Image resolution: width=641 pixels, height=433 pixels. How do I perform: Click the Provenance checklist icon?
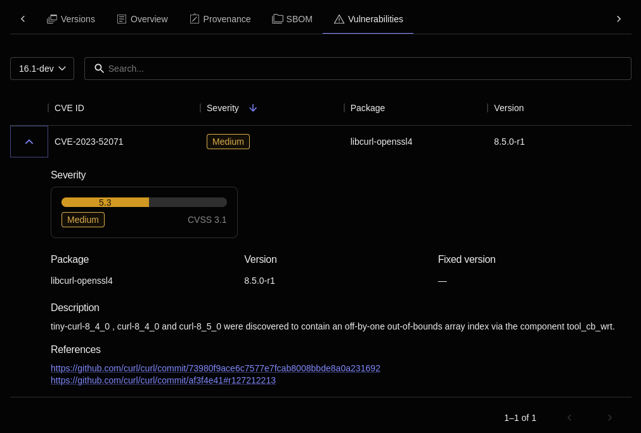click(x=194, y=18)
